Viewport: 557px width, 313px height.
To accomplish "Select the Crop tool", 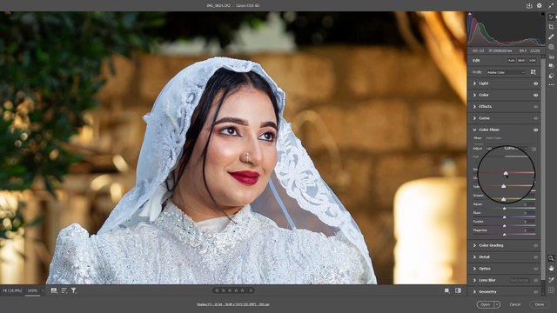I will click(551, 27).
